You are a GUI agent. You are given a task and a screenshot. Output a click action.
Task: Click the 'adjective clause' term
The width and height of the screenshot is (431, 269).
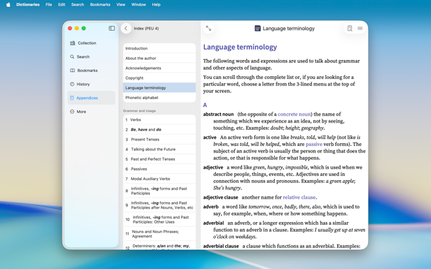point(221,197)
